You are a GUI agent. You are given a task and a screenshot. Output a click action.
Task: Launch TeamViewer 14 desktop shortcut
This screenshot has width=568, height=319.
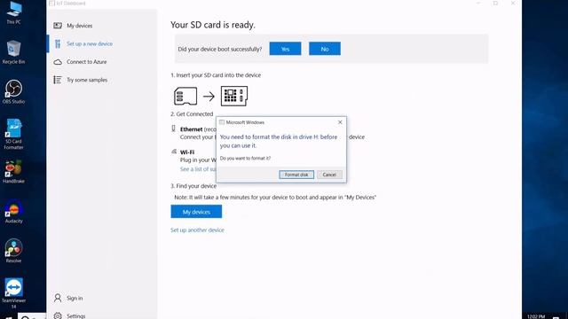pyautogui.click(x=14, y=293)
